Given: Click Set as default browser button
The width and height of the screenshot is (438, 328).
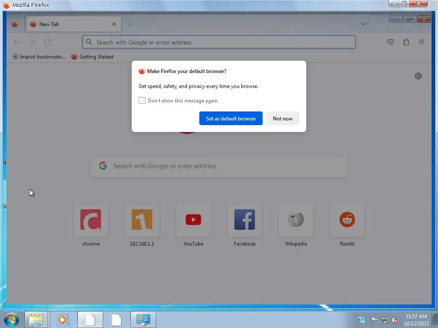Looking at the screenshot, I should tap(231, 119).
